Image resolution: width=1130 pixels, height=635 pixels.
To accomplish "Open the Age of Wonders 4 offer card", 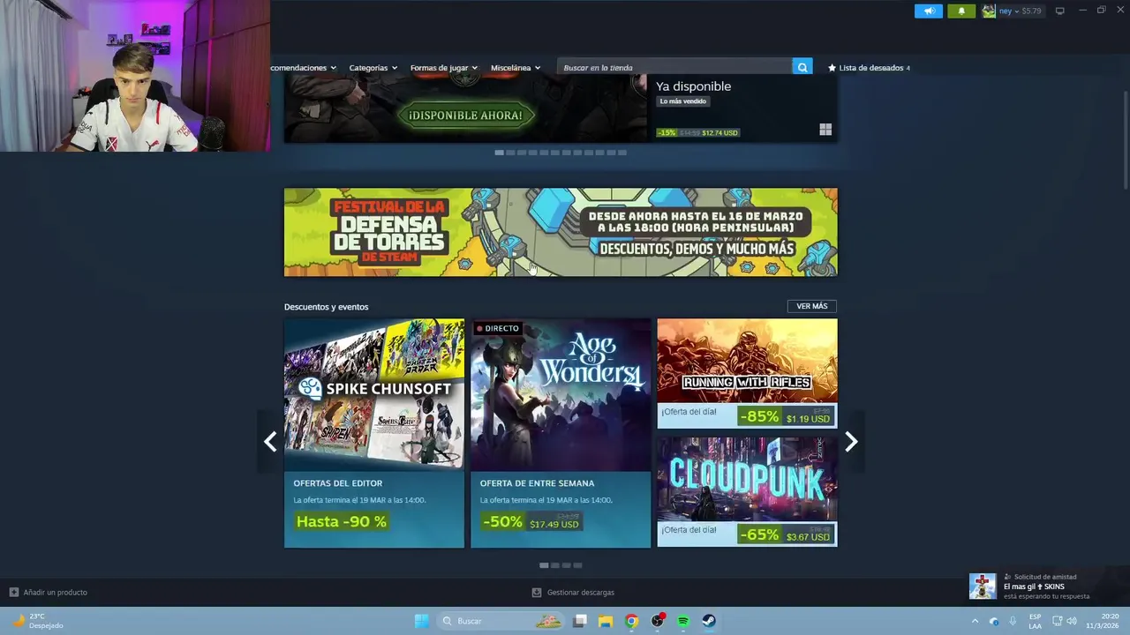I will [x=561, y=433].
